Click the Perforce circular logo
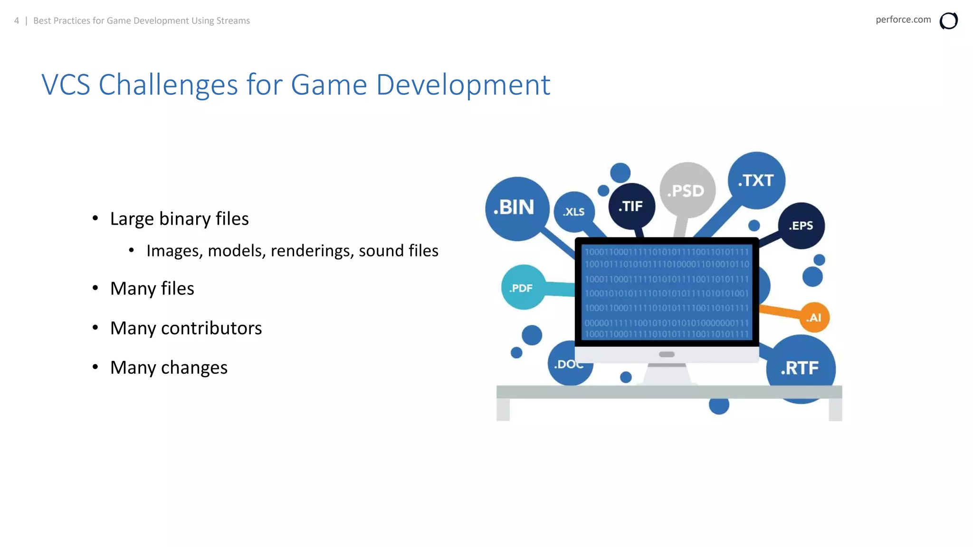Image resolution: width=973 pixels, height=547 pixels. (x=948, y=21)
